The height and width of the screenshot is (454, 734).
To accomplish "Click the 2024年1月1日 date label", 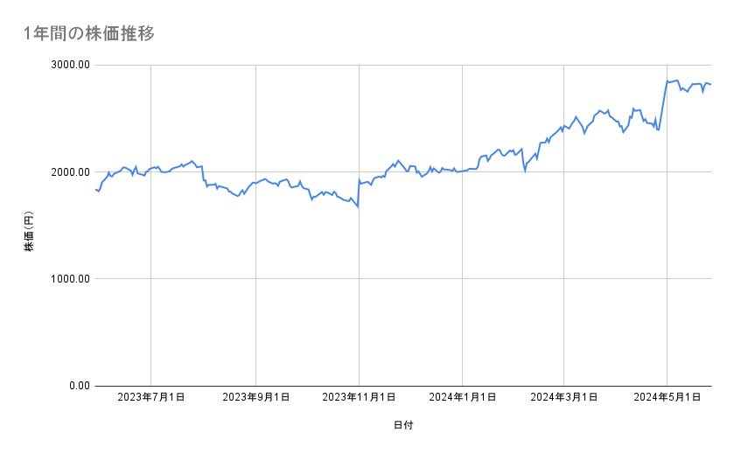I will point(462,398).
